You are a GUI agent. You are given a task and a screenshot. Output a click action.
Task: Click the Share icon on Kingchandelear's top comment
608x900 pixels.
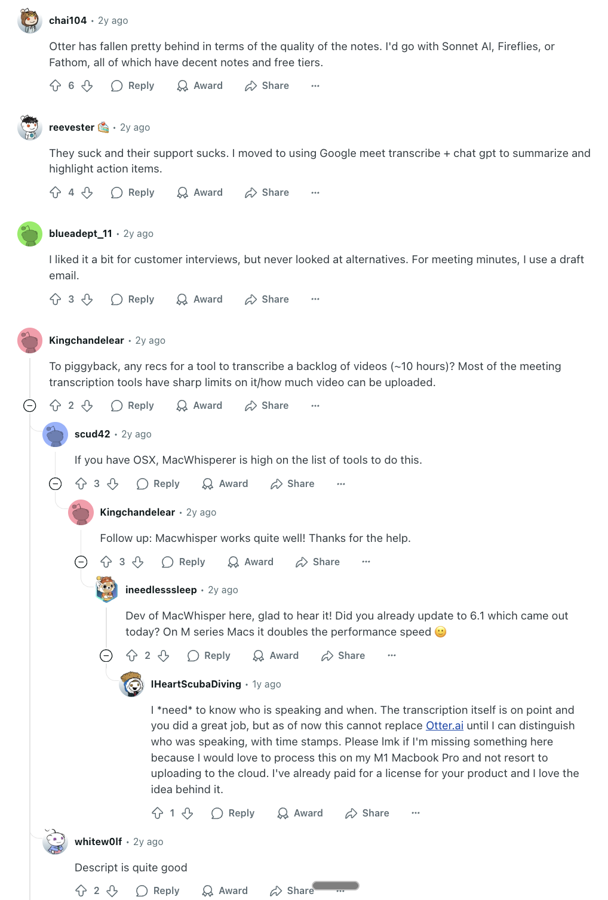pos(250,405)
